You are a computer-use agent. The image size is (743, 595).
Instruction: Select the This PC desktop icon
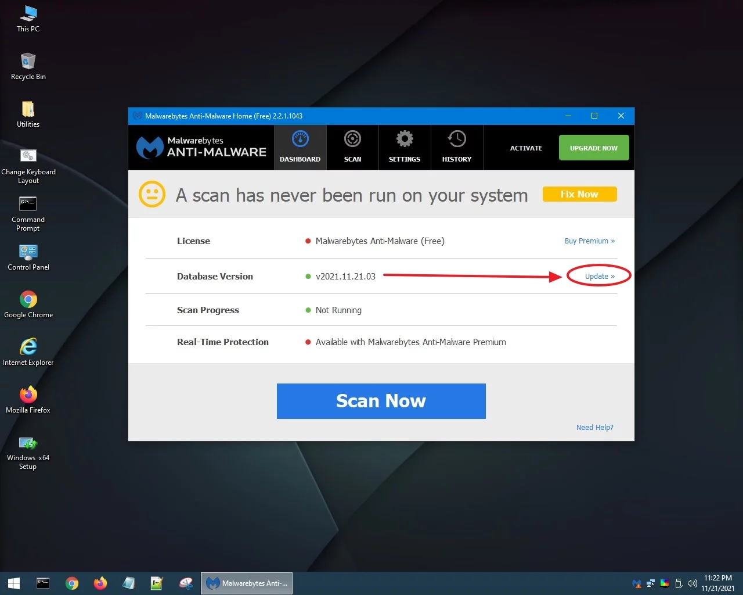(x=28, y=19)
